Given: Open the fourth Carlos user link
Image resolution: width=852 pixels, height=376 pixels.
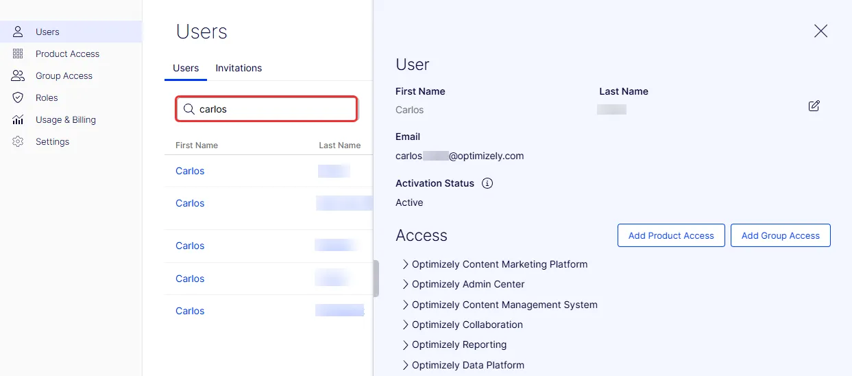Looking at the screenshot, I should click(x=190, y=279).
